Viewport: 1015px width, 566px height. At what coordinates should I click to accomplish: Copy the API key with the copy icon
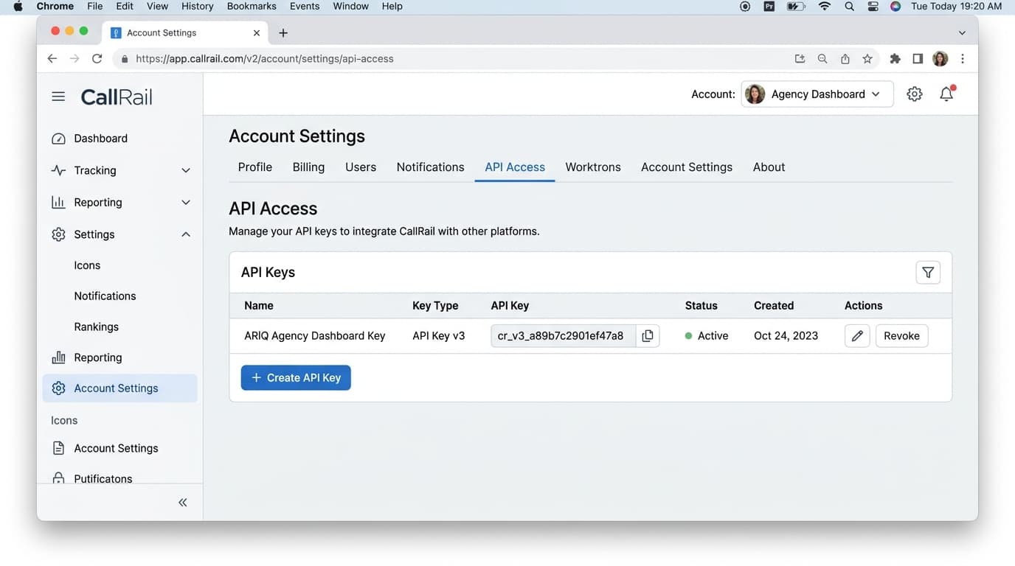(x=648, y=335)
